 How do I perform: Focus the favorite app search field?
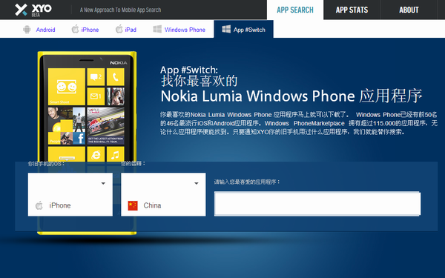(317, 204)
